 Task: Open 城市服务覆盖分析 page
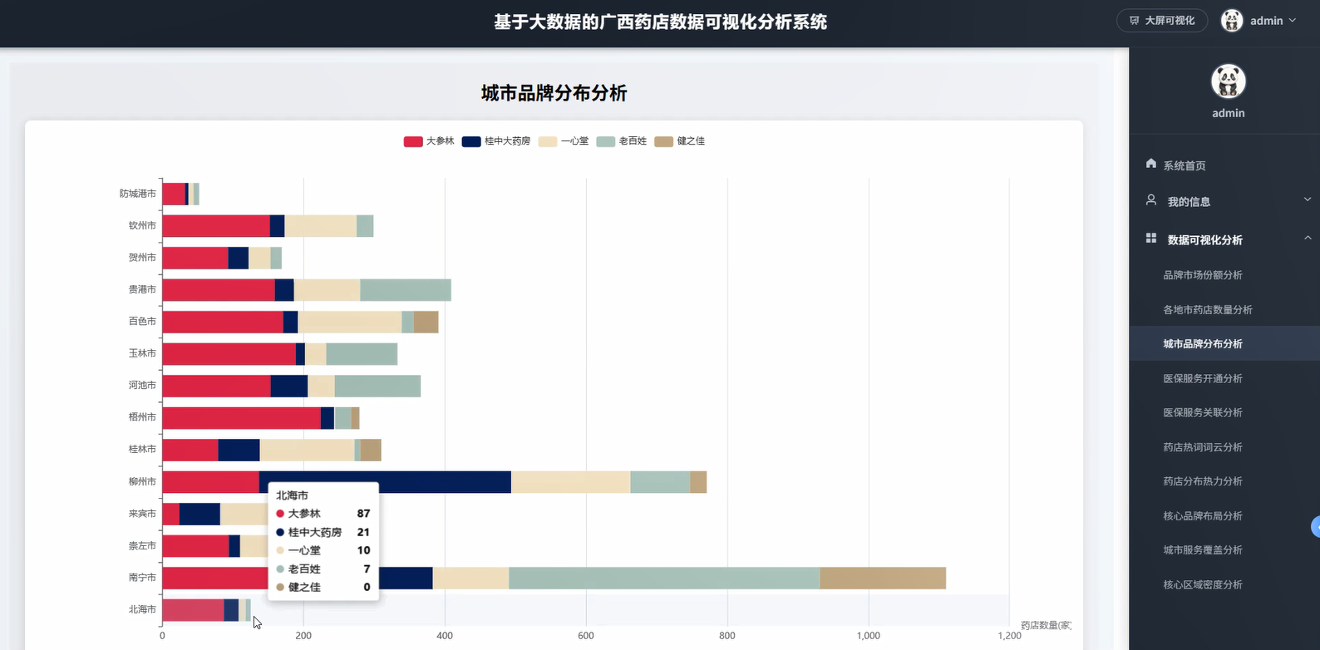[1203, 550]
